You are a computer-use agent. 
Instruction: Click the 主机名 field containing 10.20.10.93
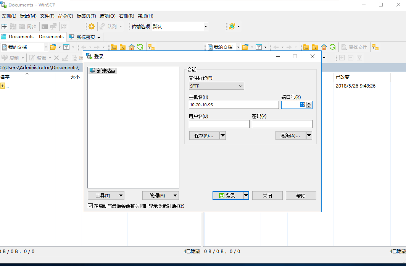coord(234,105)
